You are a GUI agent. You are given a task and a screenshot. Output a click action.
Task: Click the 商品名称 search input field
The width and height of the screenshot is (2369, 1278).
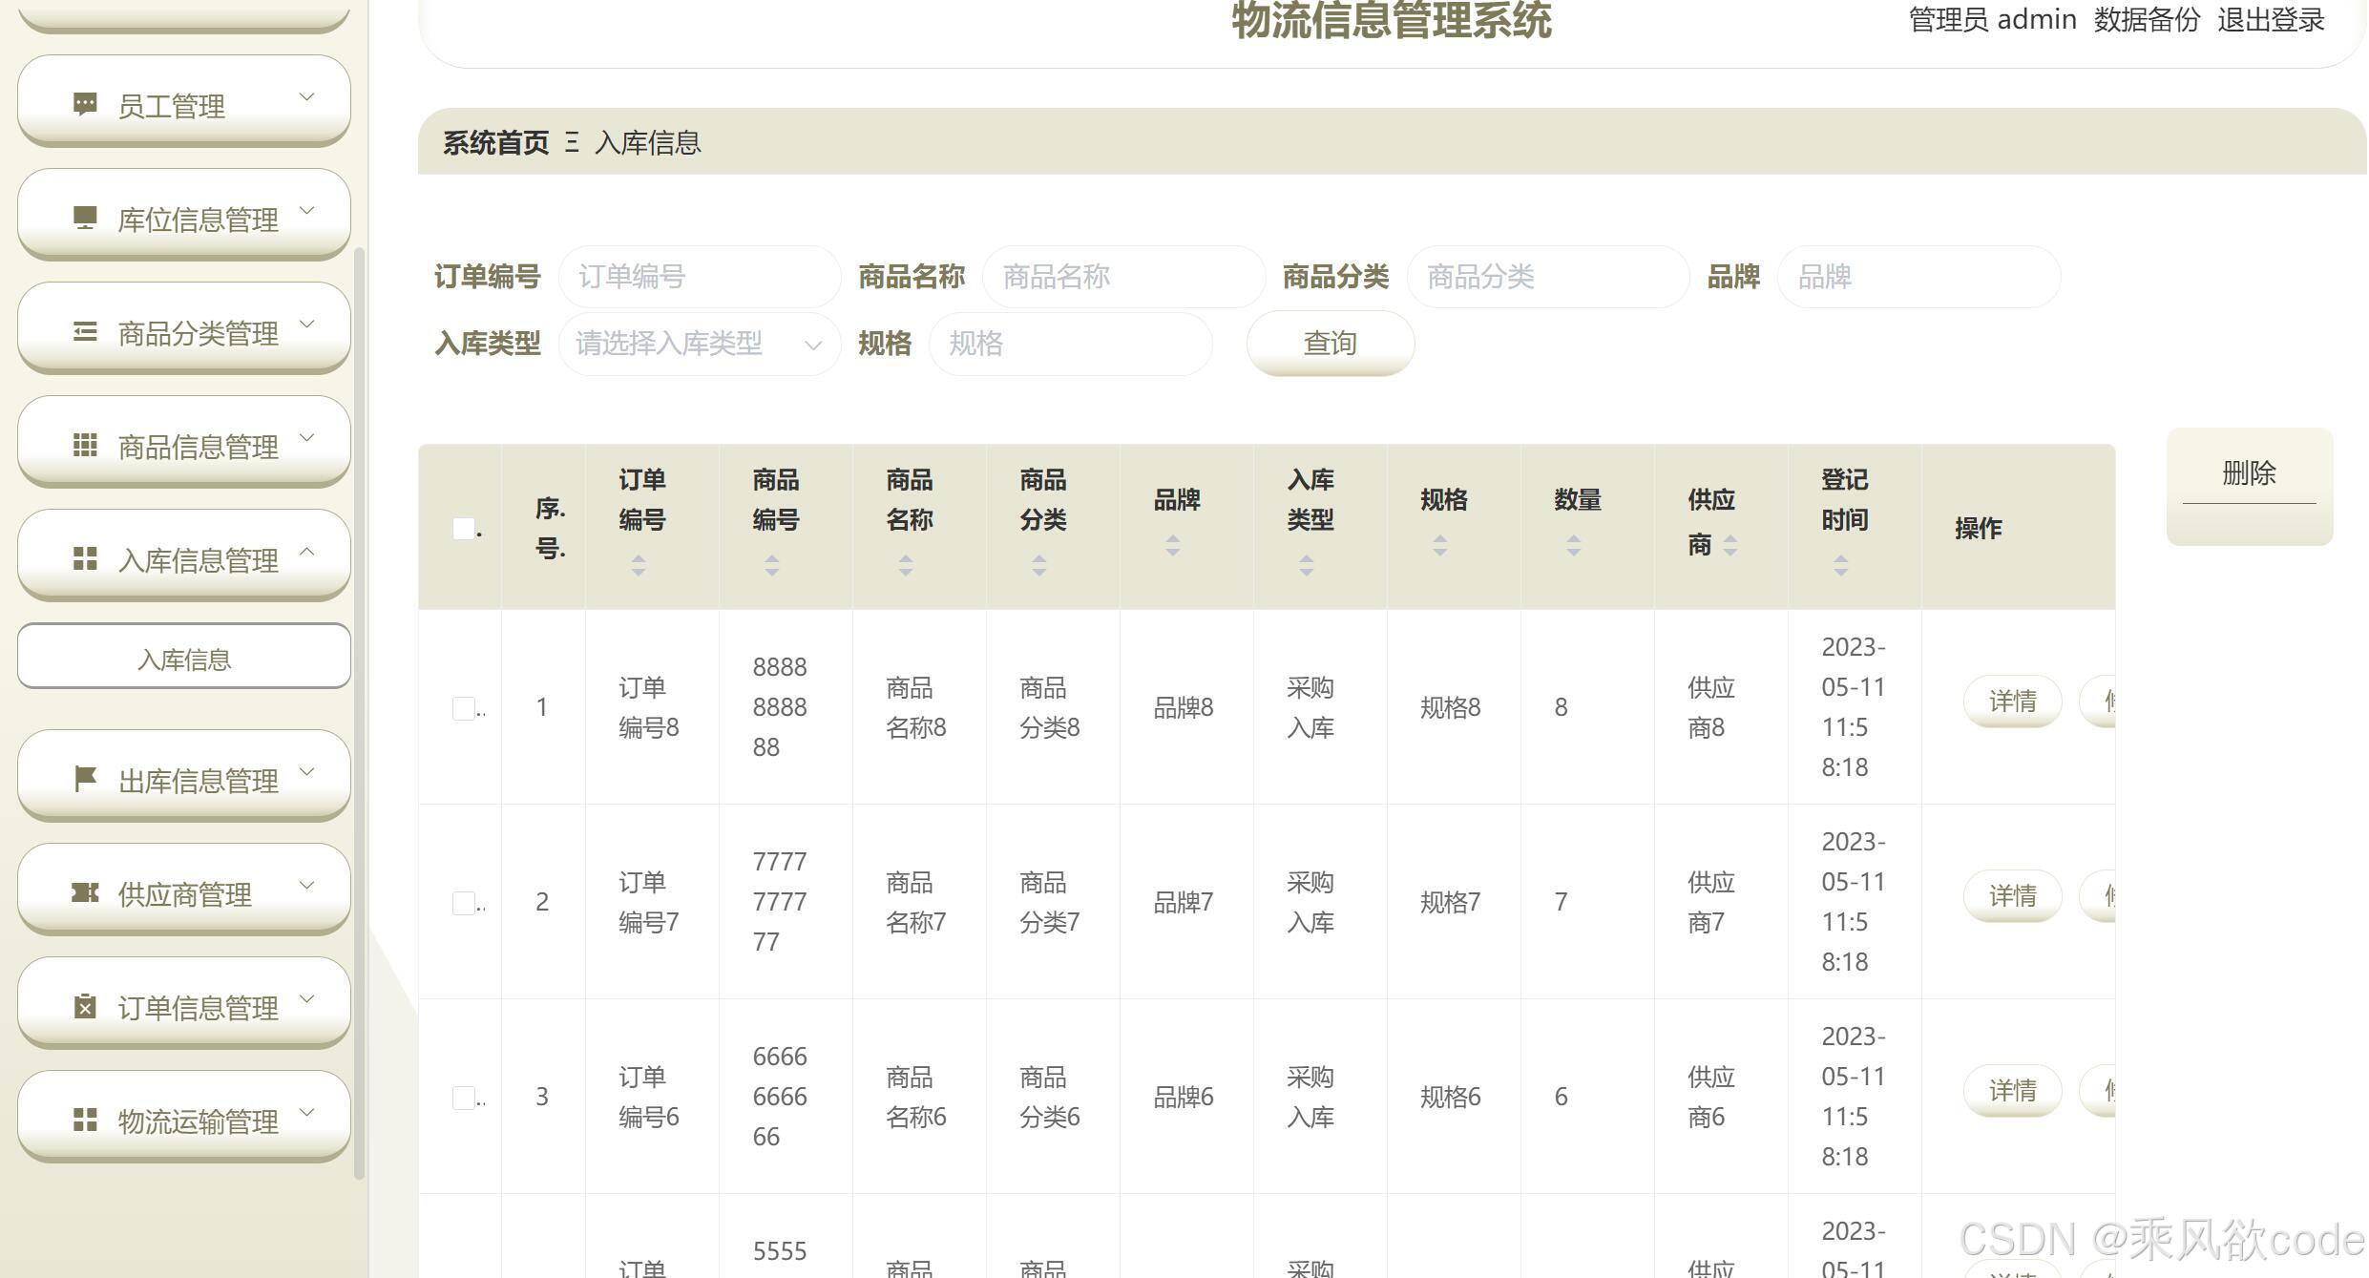click(x=1123, y=277)
